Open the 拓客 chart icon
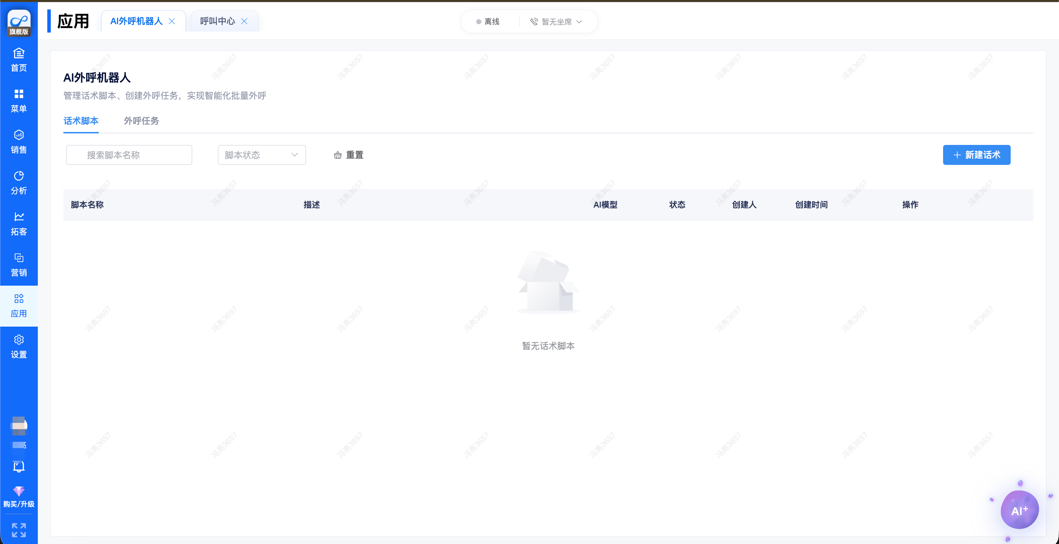The width and height of the screenshot is (1059, 544). click(x=19, y=224)
